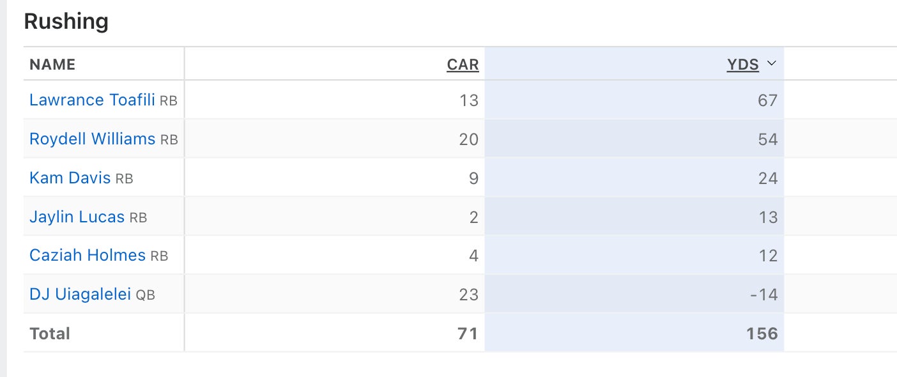Click the YDS sort direction arrow
Image resolution: width=897 pixels, height=377 pixels.
[771, 64]
